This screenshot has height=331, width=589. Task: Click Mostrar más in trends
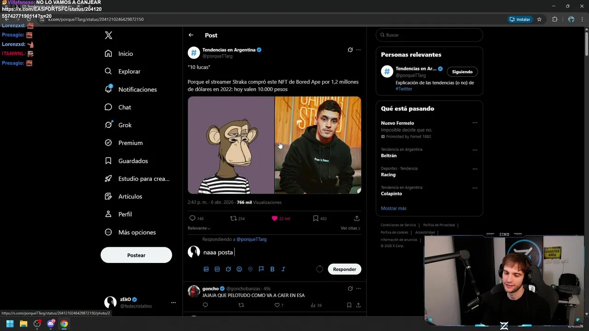tap(393, 208)
